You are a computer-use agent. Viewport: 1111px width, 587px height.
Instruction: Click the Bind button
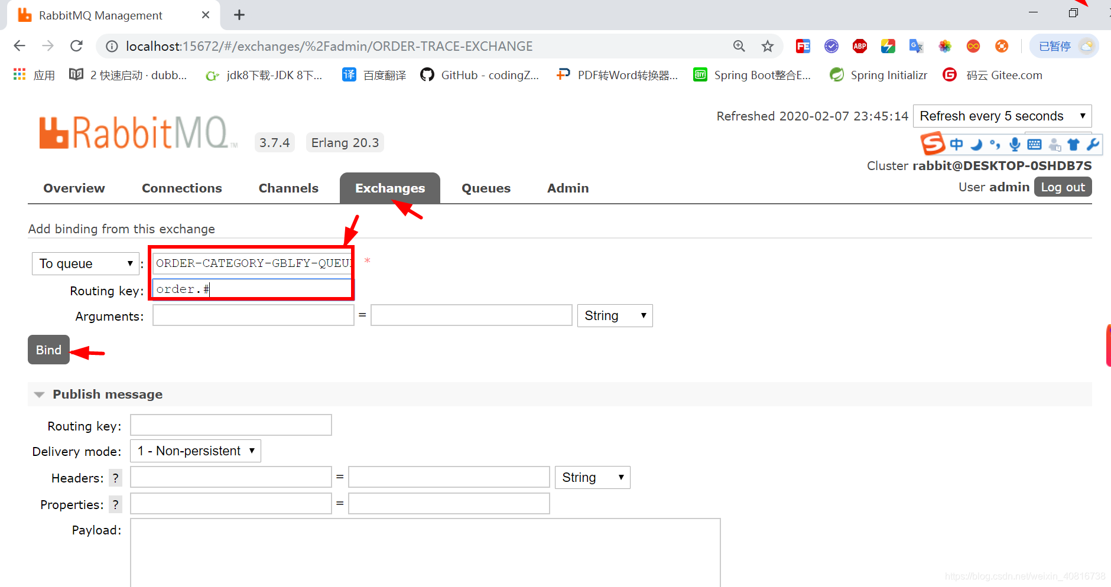coord(48,350)
